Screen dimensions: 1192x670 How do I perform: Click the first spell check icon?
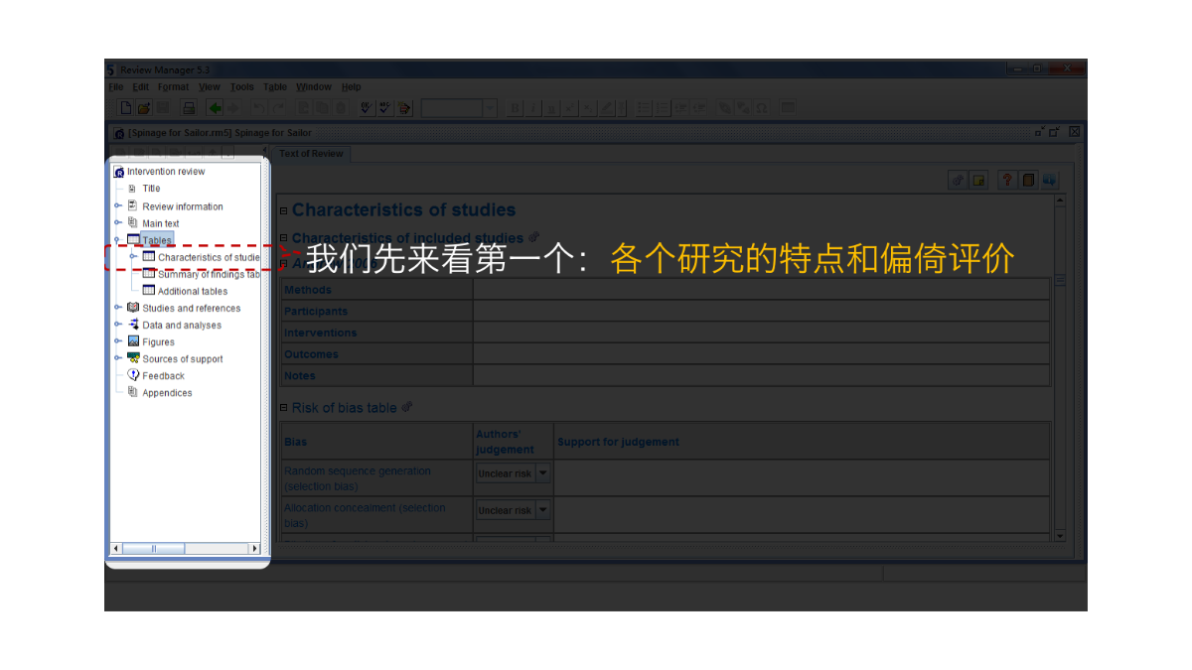click(x=367, y=107)
